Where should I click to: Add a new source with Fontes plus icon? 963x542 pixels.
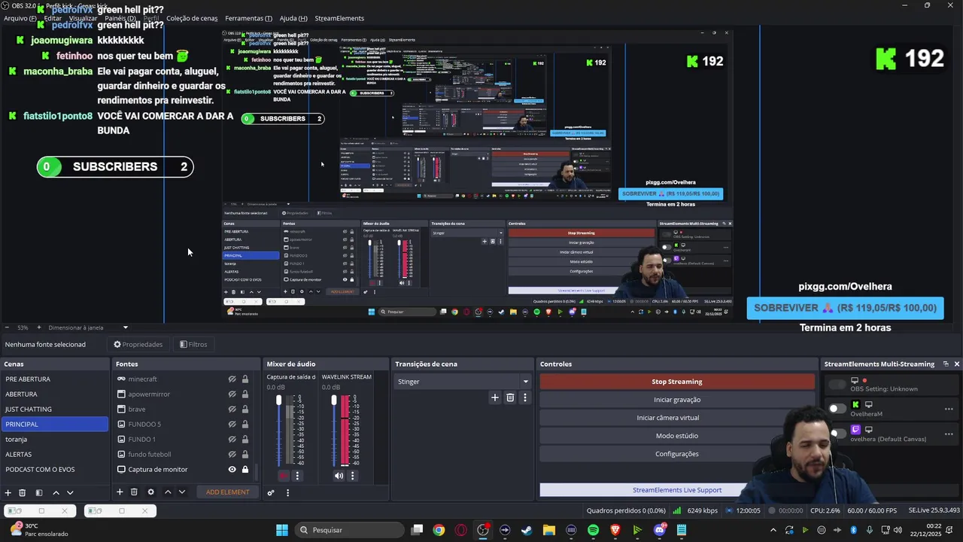click(120, 492)
